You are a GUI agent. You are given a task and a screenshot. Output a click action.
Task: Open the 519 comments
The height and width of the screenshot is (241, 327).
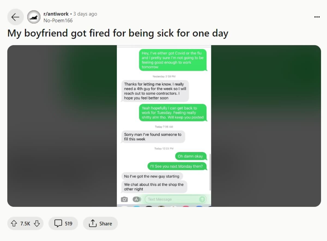[x=63, y=224]
